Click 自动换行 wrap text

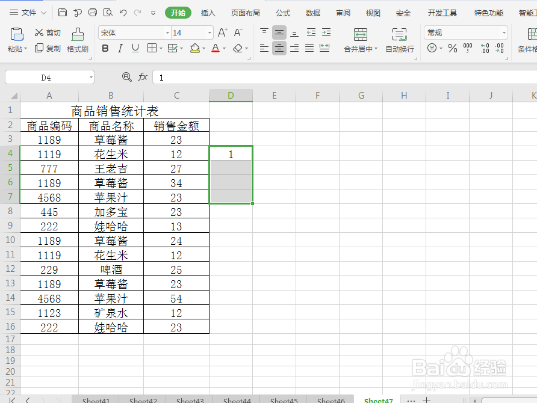400,40
